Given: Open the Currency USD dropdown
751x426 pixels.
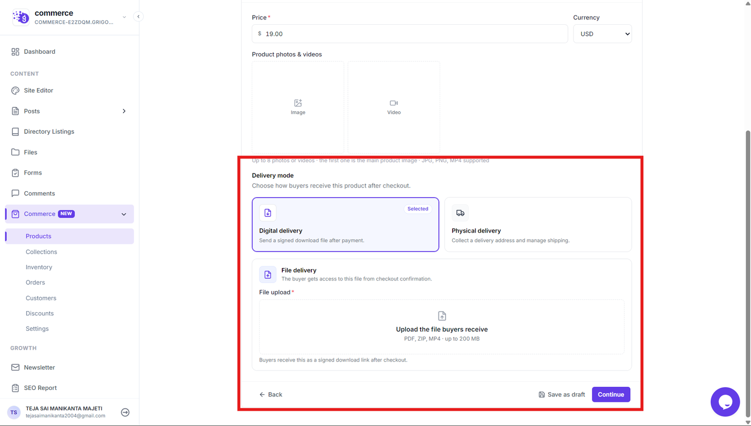Looking at the screenshot, I should [x=602, y=34].
